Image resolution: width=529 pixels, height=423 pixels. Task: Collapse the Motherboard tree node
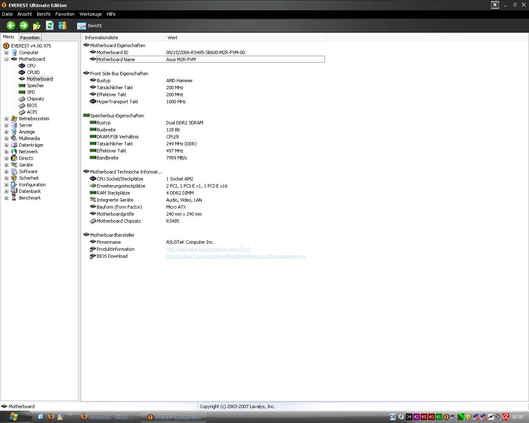click(6, 59)
